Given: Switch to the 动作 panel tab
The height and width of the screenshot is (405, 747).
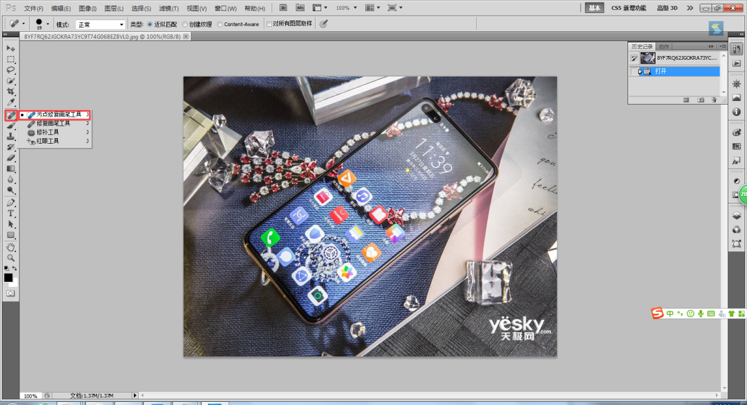Looking at the screenshot, I should click(664, 47).
